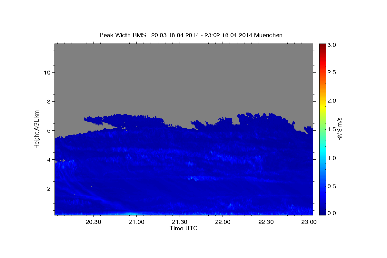Click the height tick label 10

47,73
